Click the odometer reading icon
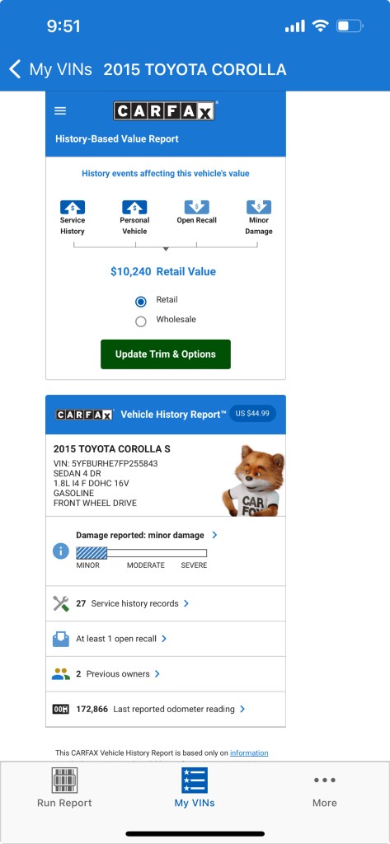Image resolution: width=390 pixels, height=844 pixels. point(61,709)
